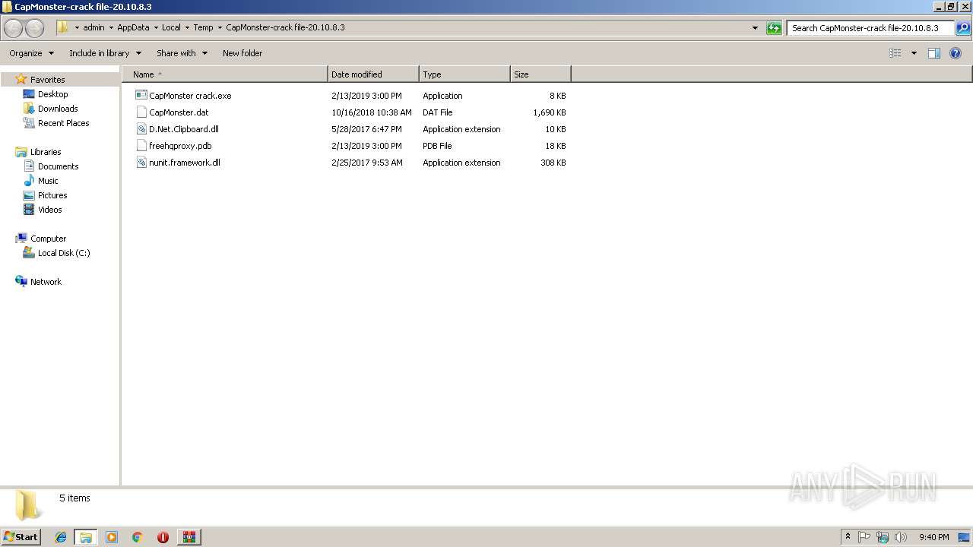The height and width of the screenshot is (547, 973).
Task: Click the Temp breadcrumb segment
Action: 203,28
